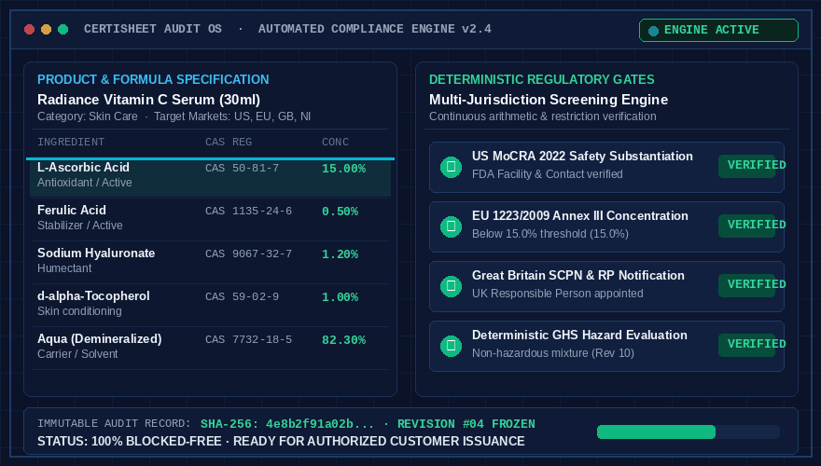Click the AUTOMATED COMPLIANCE ENGINE v2.4 label
This screenshot has width=821, height=466.
coord(375,29)
